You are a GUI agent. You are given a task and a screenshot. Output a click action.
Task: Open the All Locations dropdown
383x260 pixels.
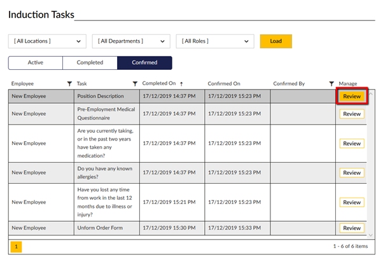pyautogui.click(x=47, y=41)
